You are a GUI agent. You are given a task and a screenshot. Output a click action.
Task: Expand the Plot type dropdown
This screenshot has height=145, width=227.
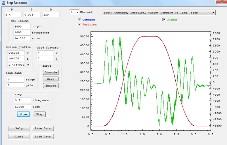tap(213, 12)
